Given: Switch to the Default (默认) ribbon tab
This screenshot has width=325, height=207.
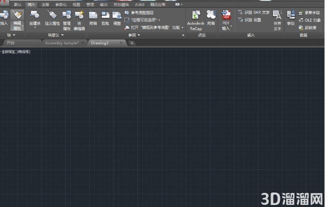Looking at the screenshot, I should pos(18,4).
